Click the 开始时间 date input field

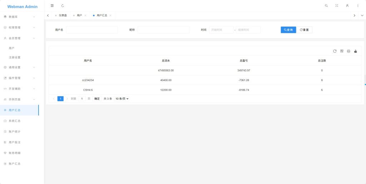point(221,30)
